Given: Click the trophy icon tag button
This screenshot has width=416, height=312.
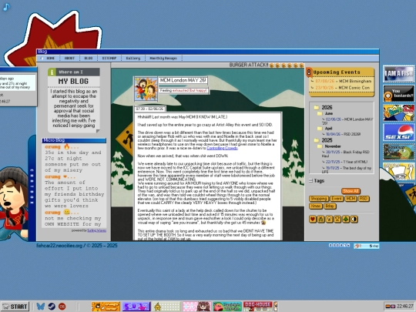Looking at the screenshot, I should (x=337, y=219).
